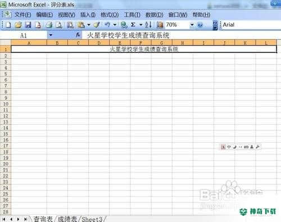
Task: Switch to the 成绩表 sheet tab
Action: tap(67, 219)
